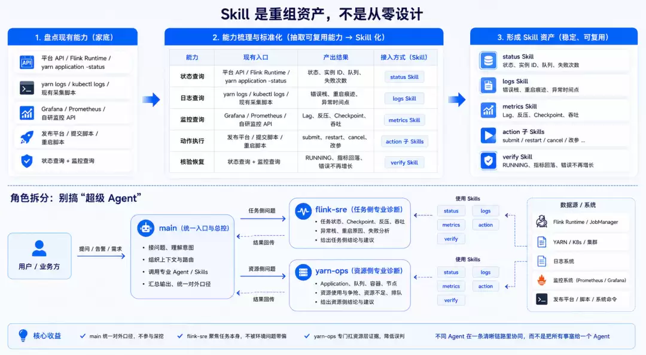This screenshot has height=355, width=646.
Task: Click the 监控查询 row label in the table
Action: pos(192,119)
